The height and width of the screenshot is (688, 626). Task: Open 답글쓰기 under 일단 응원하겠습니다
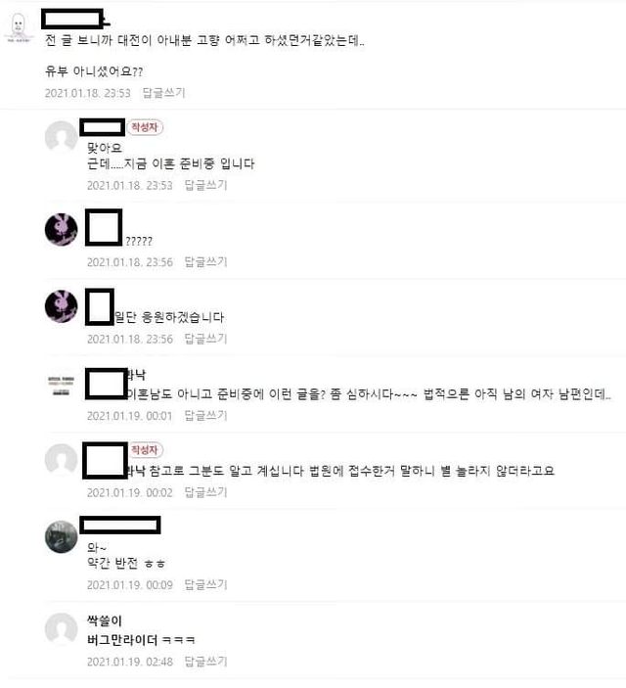[x=205, y=339]
